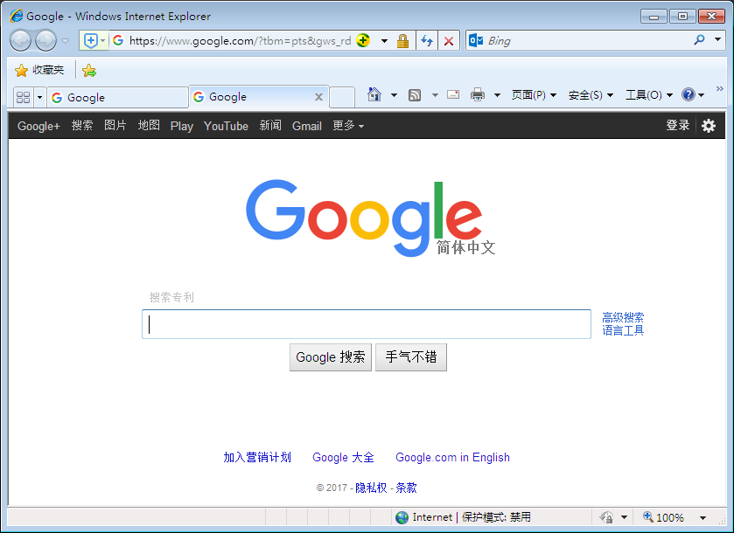Screen dimensions: 734x533
Task: Click the Print printer icon
Action: tap(478, 95)
